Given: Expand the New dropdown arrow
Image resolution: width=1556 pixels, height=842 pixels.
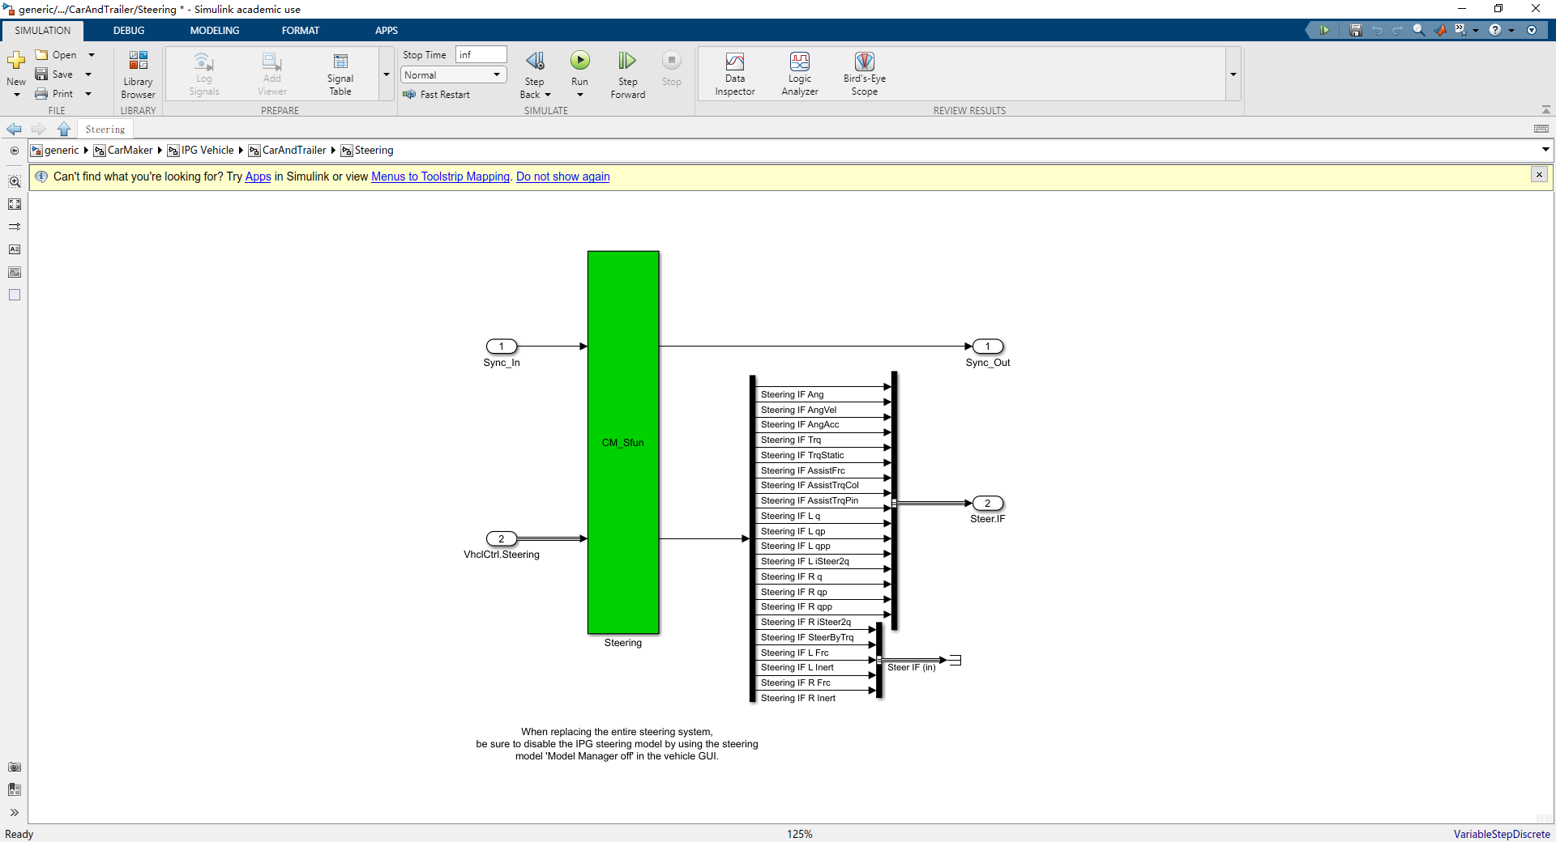Looking at the screenshot, I should [x=16, y=95].
